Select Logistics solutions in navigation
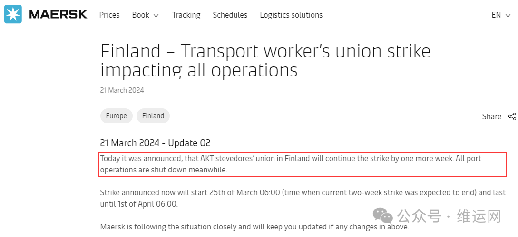This screenshot has height=237, width=518. [x=291, y=15]
